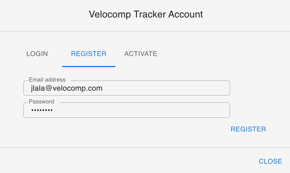Place cursor after the last password dot

click(x=53, y=110)
